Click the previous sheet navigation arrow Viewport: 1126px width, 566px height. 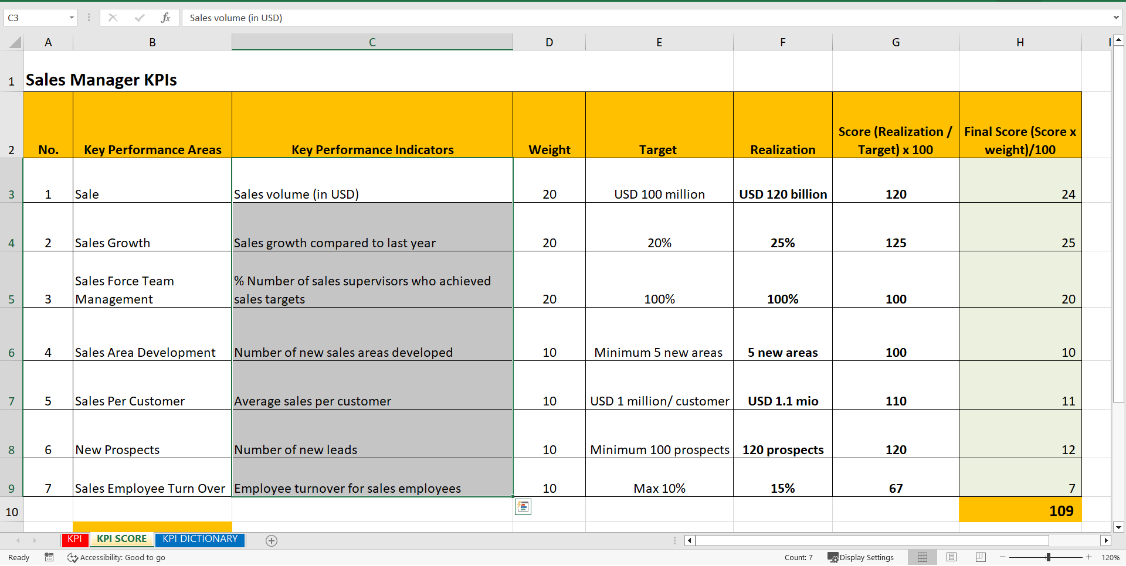click(18, 540)
